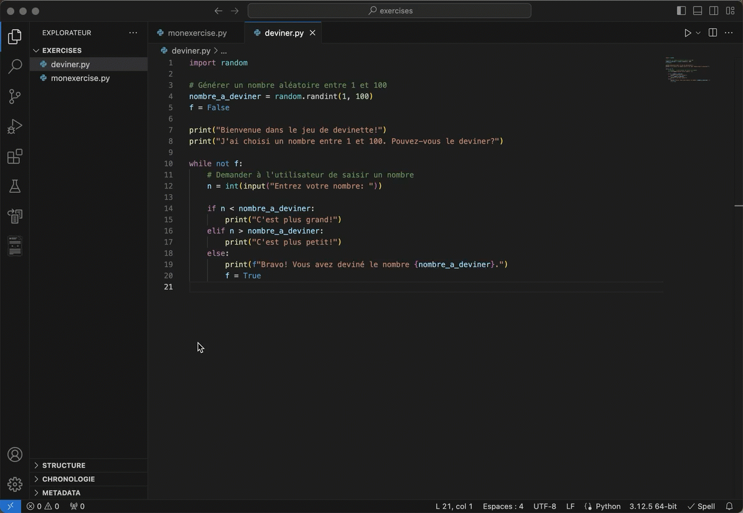Click on 'f = True' code line
Viewport: 743px width, 513px height.
243,275
